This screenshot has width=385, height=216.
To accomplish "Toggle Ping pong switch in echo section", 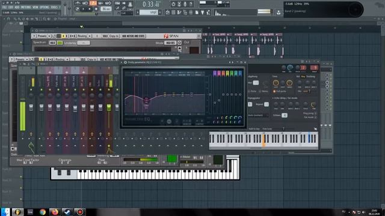I will [315, 113].
